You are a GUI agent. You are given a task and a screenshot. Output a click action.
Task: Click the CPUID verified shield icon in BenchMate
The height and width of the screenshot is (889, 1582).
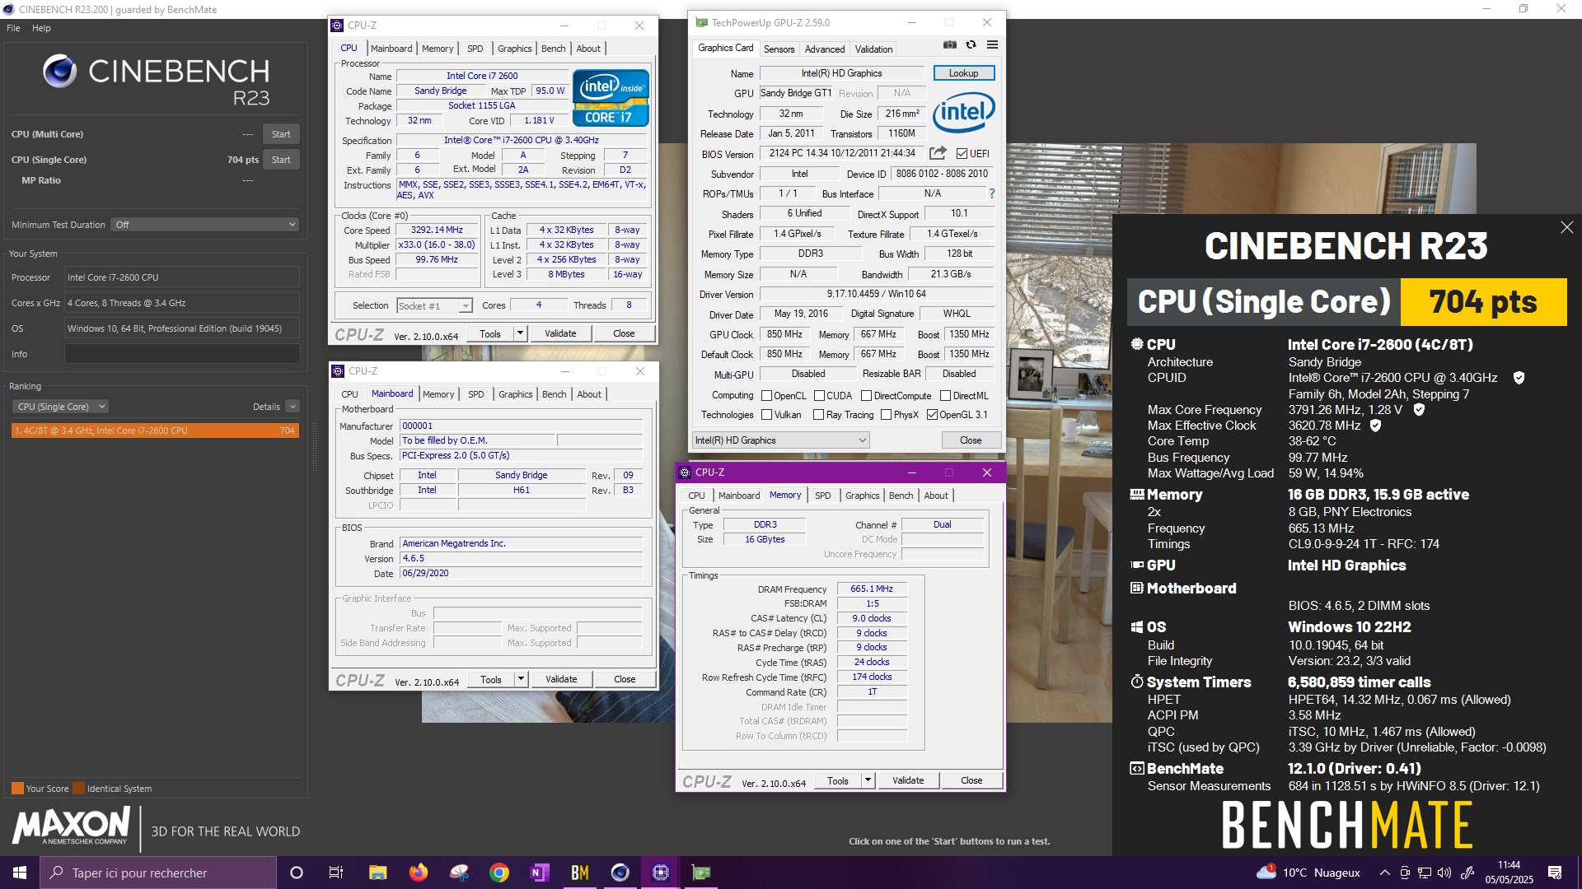click(x=1519, y=378)
